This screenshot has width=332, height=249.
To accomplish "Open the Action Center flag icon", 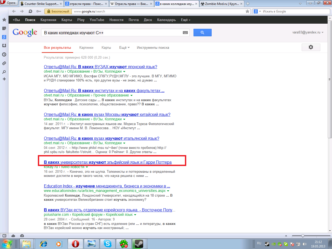I will [292, 244].
